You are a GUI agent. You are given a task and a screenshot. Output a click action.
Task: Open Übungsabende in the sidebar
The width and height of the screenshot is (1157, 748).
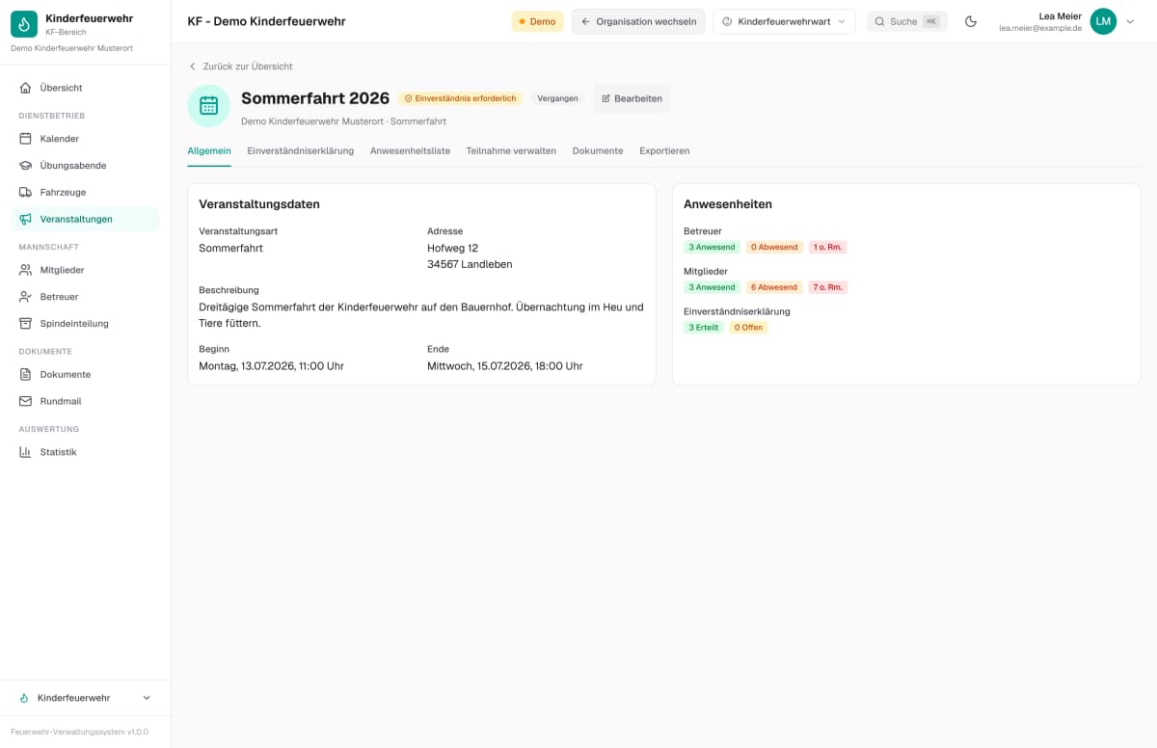(85, 166)
